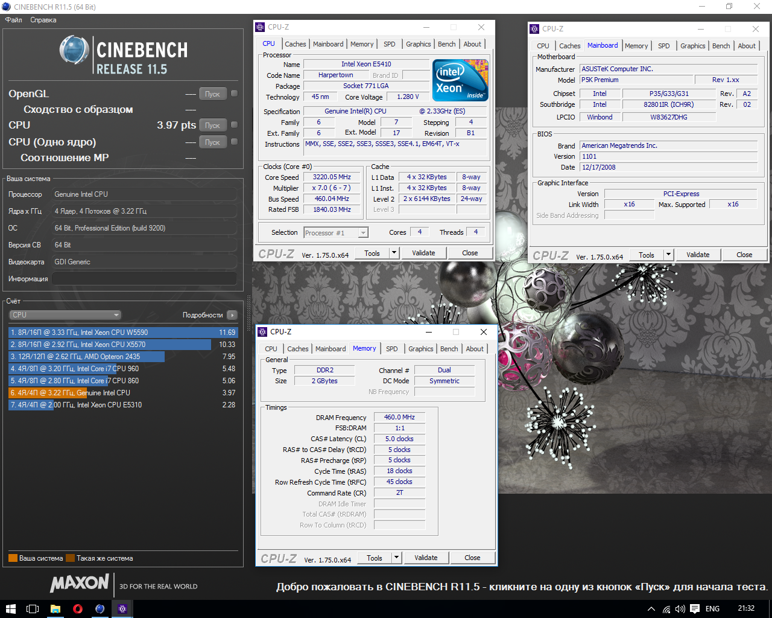Click Процессор field Genuine Intel CPU

[x=144, y=194]
